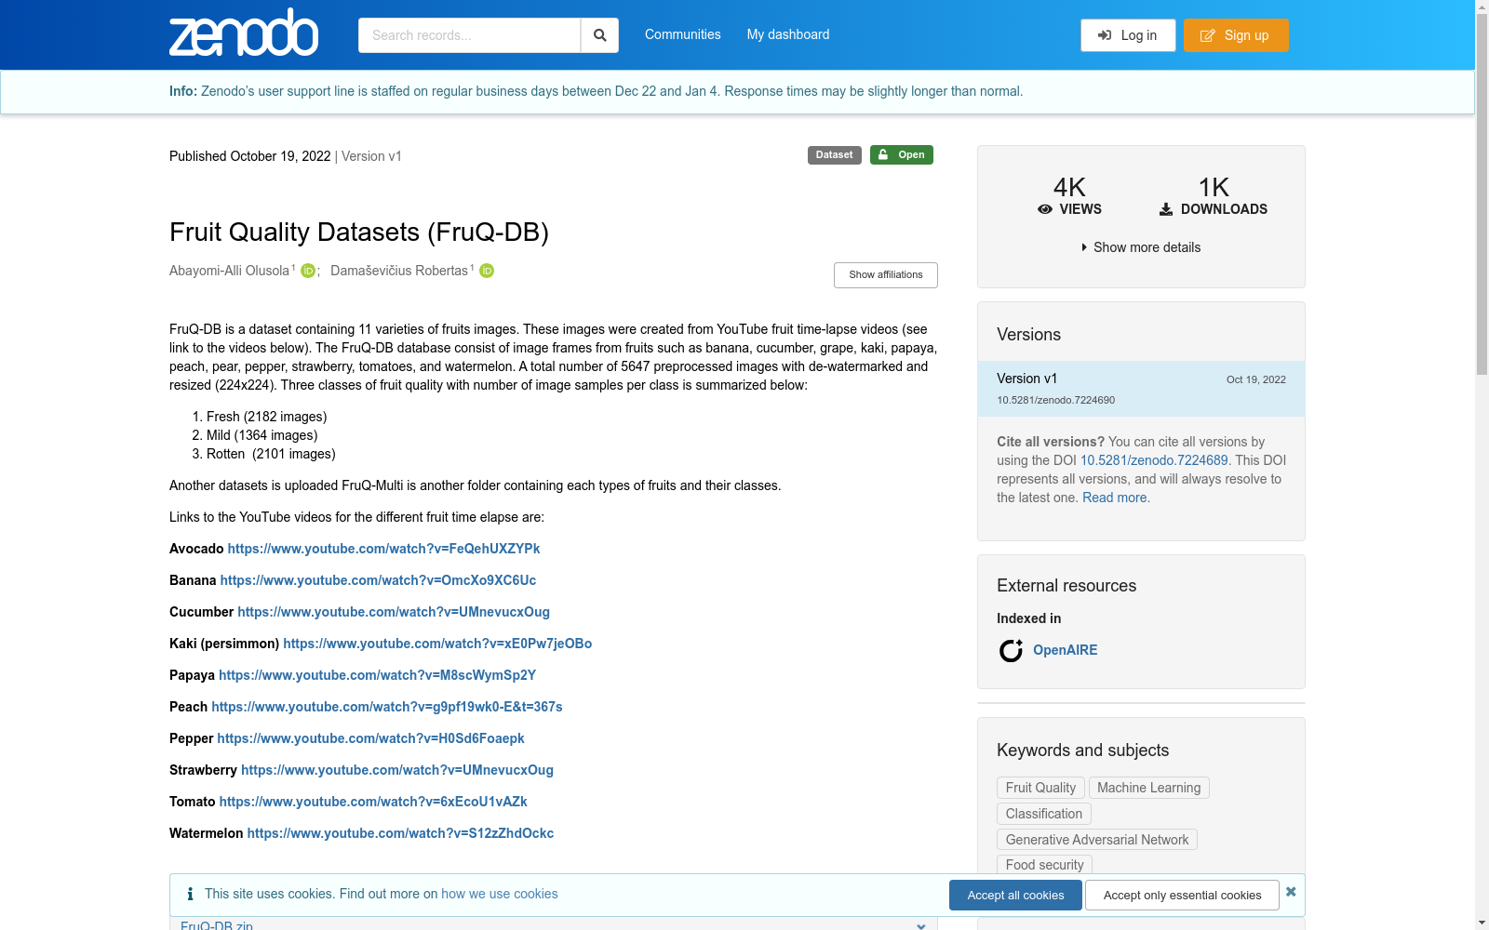Click the Read more link about versions
Image resolution: width=1489 pixels, height=930 pixels.
(x=1114, y=498)
